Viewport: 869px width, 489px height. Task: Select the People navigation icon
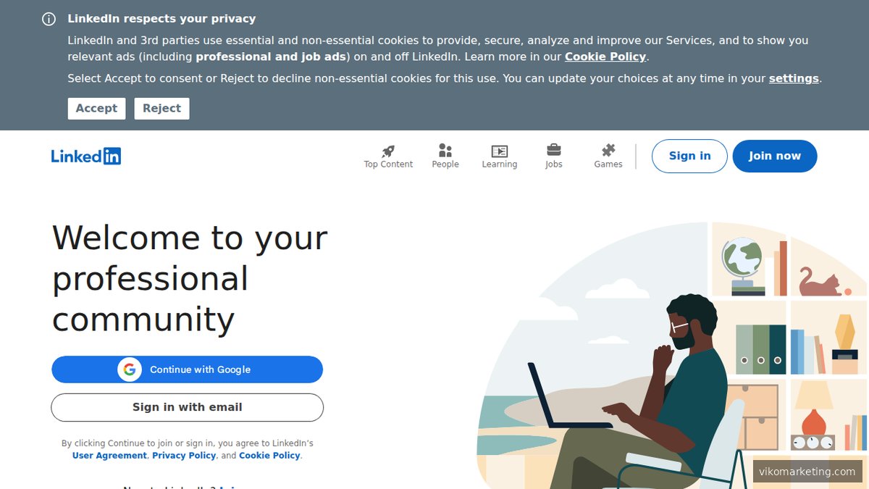point(445,150)
